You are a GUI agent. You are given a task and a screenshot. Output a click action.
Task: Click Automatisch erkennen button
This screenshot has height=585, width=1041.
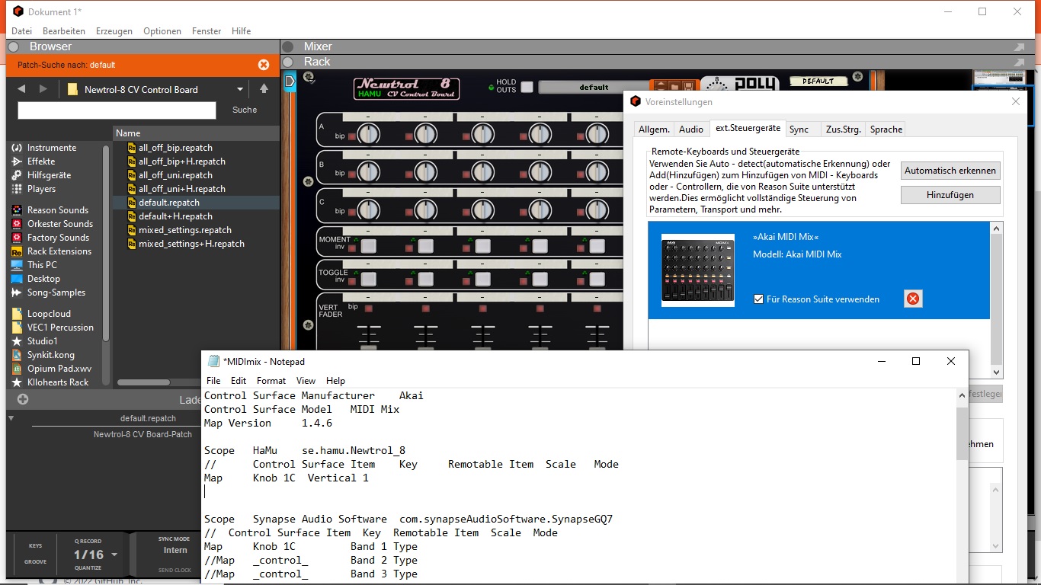coord(950,171)
